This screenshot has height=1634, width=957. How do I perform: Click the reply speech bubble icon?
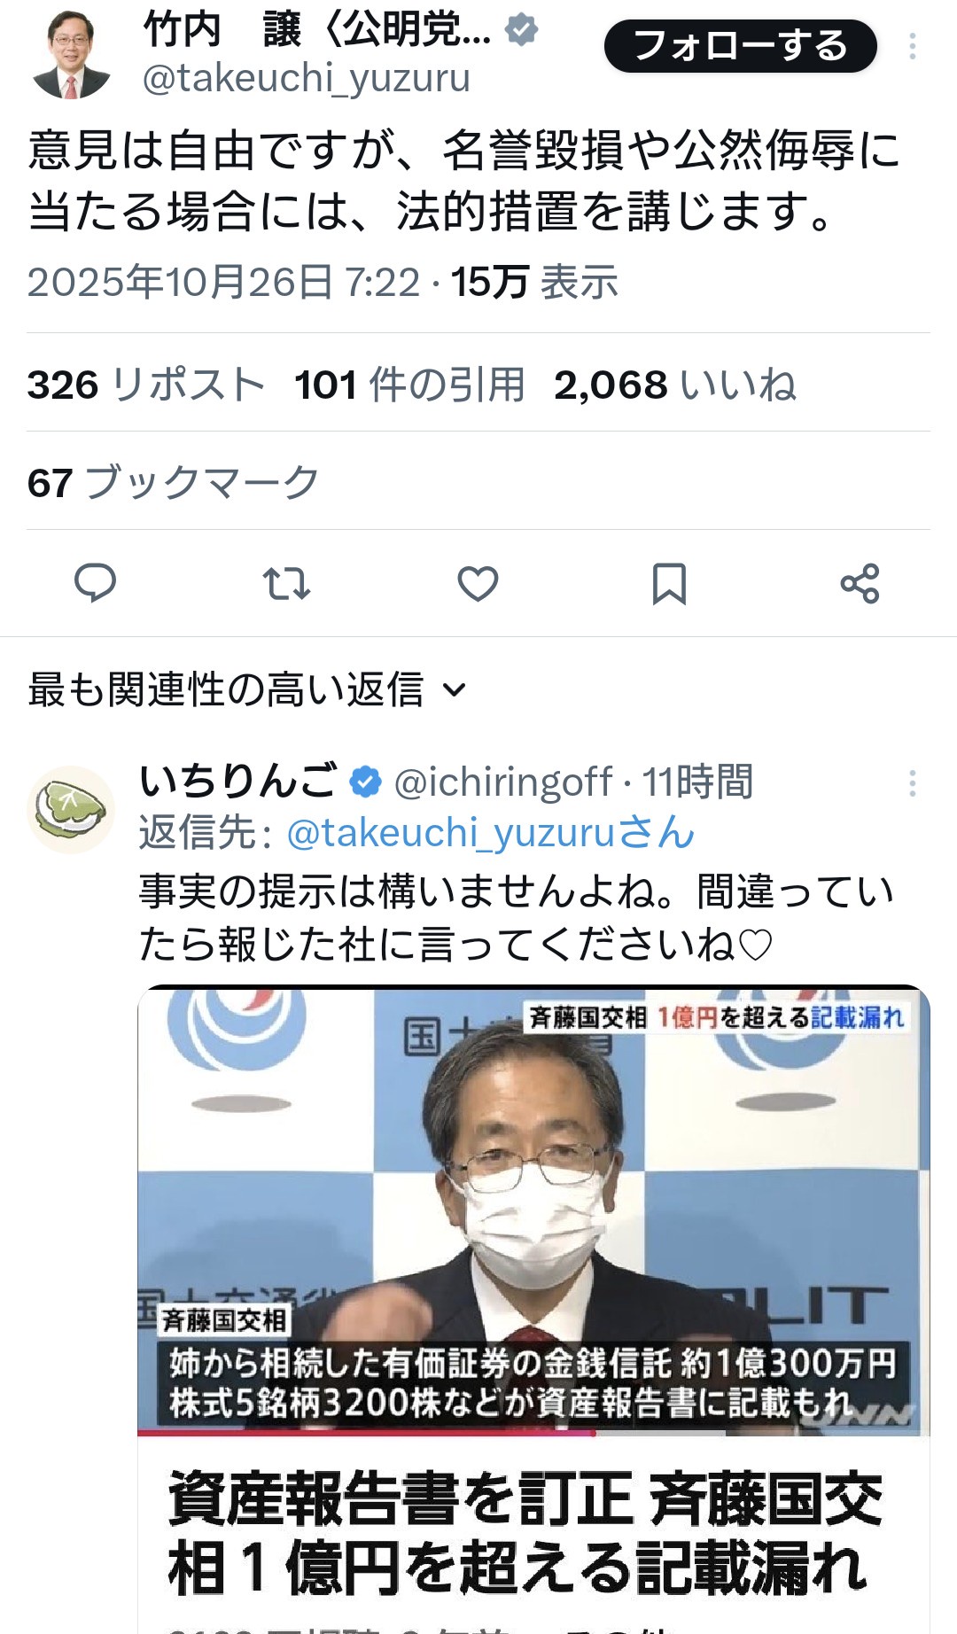pyautogui.click(x=95, y=583)
